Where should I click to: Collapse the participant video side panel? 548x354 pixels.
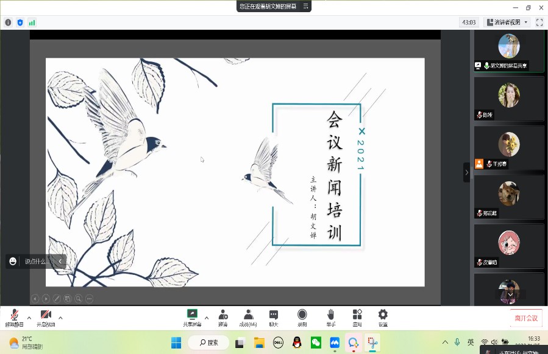pyautogui.click(x=467, y=173)
